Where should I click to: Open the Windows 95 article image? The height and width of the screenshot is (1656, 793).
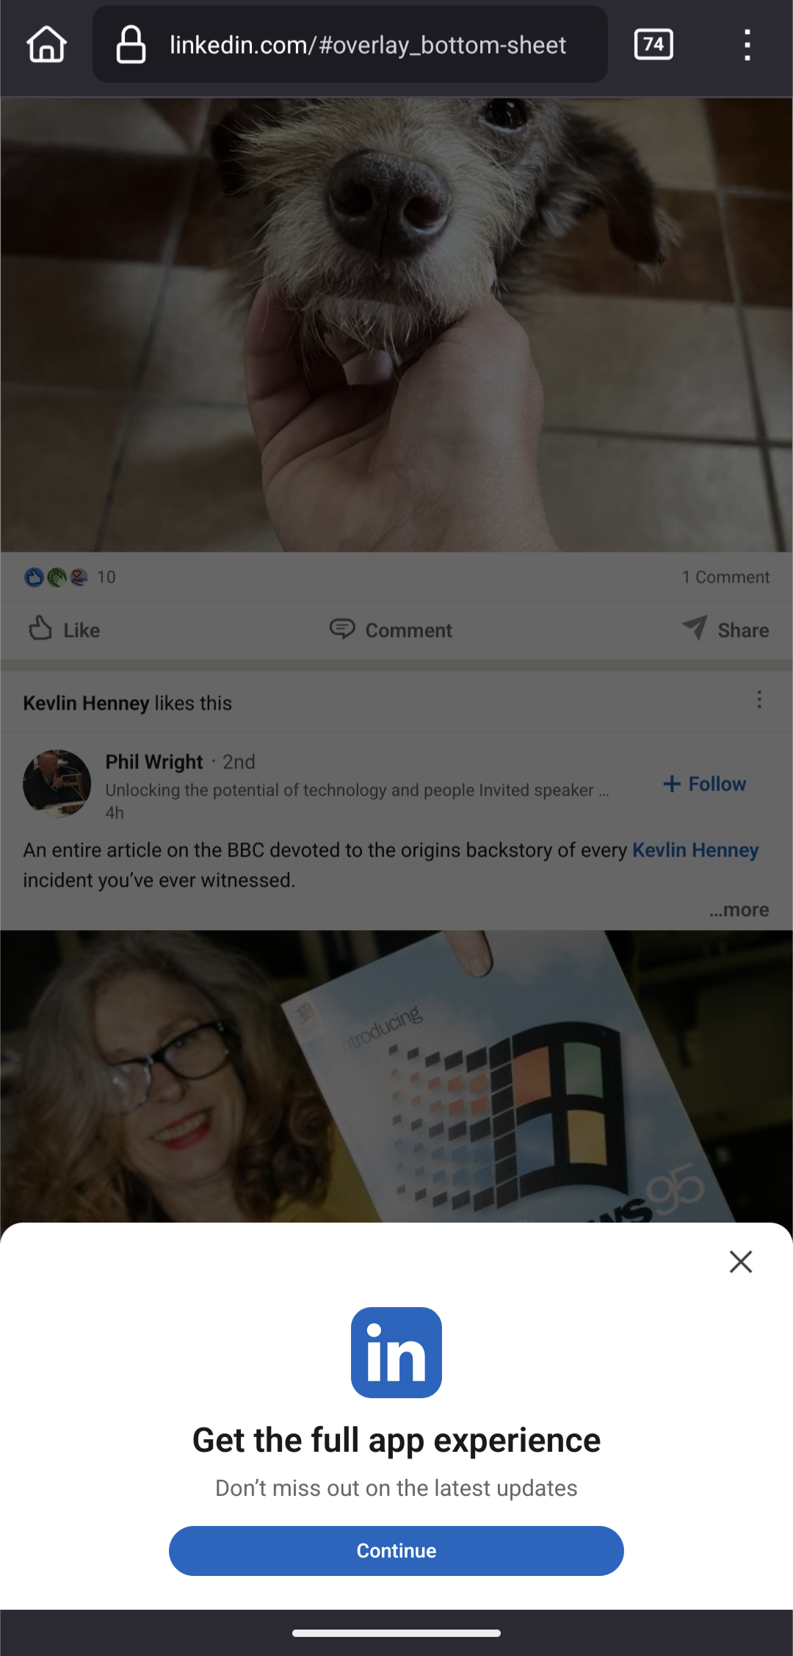click(396, 1076)
